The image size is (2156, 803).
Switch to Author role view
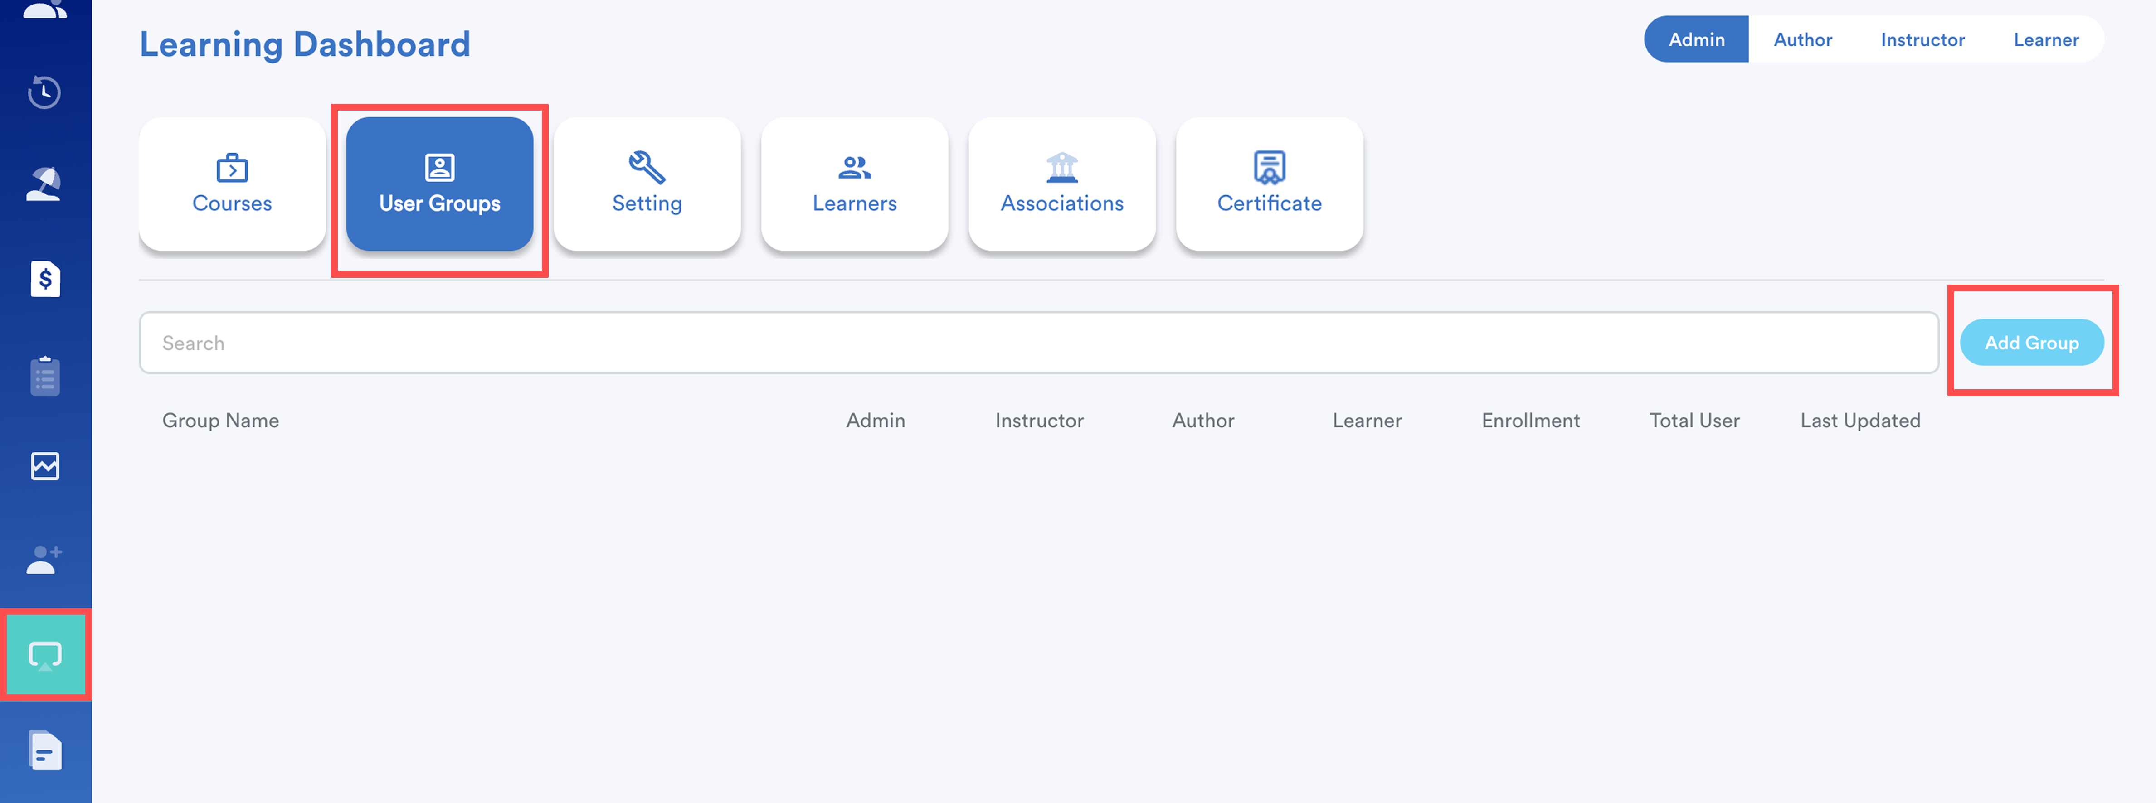(x=1802, y=39)
